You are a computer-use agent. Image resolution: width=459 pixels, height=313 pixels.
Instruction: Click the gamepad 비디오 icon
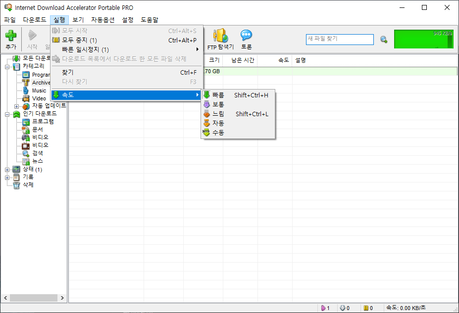[26, 137]
